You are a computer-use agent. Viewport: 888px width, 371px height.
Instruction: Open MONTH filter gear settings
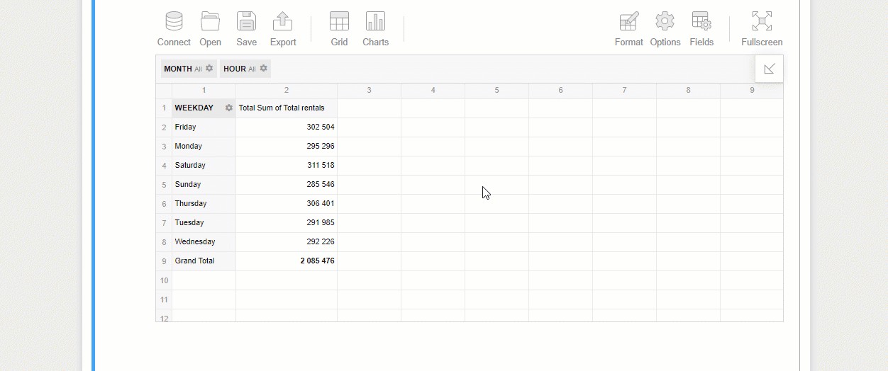pos(209,69)
